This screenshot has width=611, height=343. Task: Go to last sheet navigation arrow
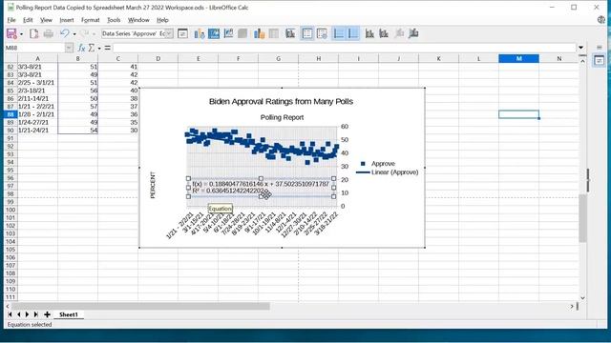point(36,314)
